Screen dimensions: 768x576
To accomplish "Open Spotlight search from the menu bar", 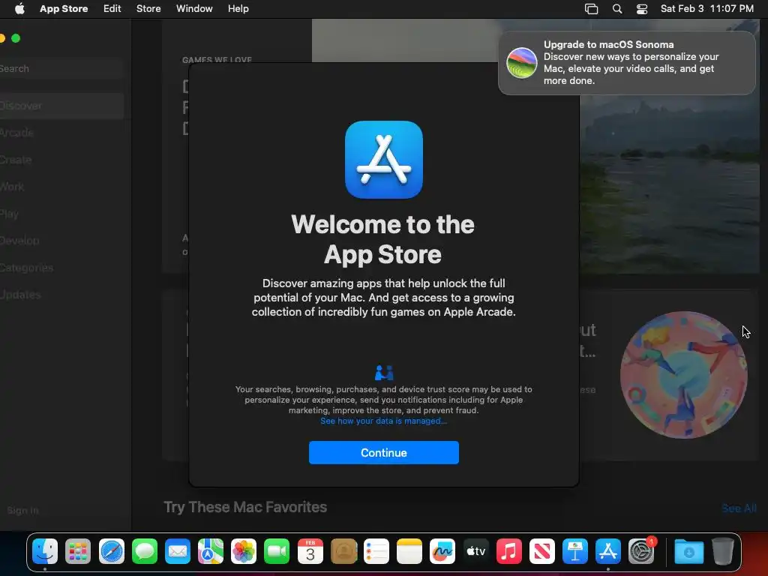I will 617,9.
